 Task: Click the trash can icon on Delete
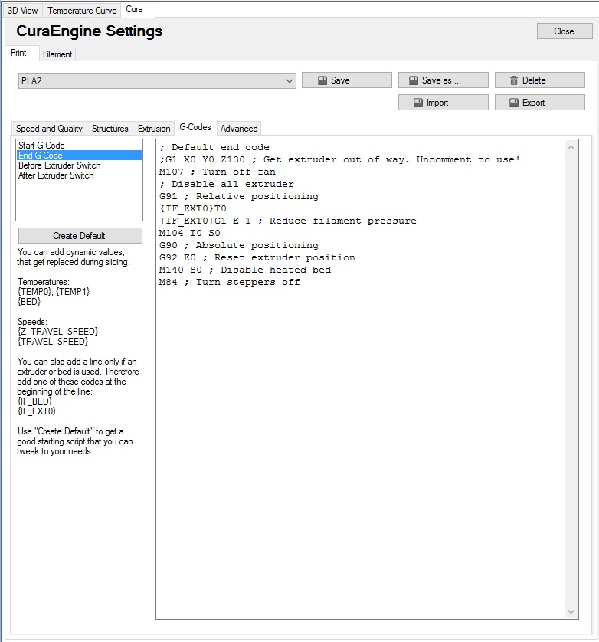coord(514,80)
